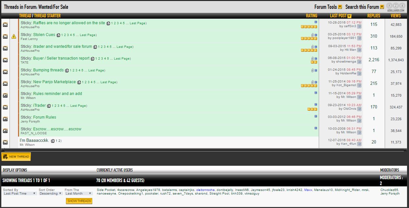Click multi-page icon beside I'm Baaaaccckk thread
Screen dimensions: 409x208
pos(53,141)
